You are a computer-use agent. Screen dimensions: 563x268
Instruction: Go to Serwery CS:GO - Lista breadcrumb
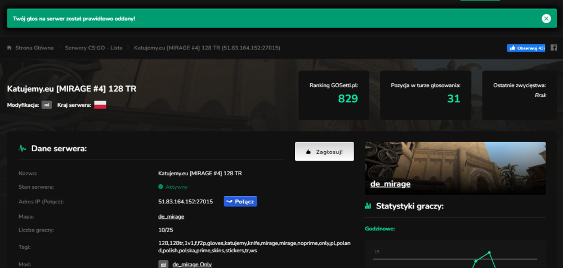click(93, 48)
